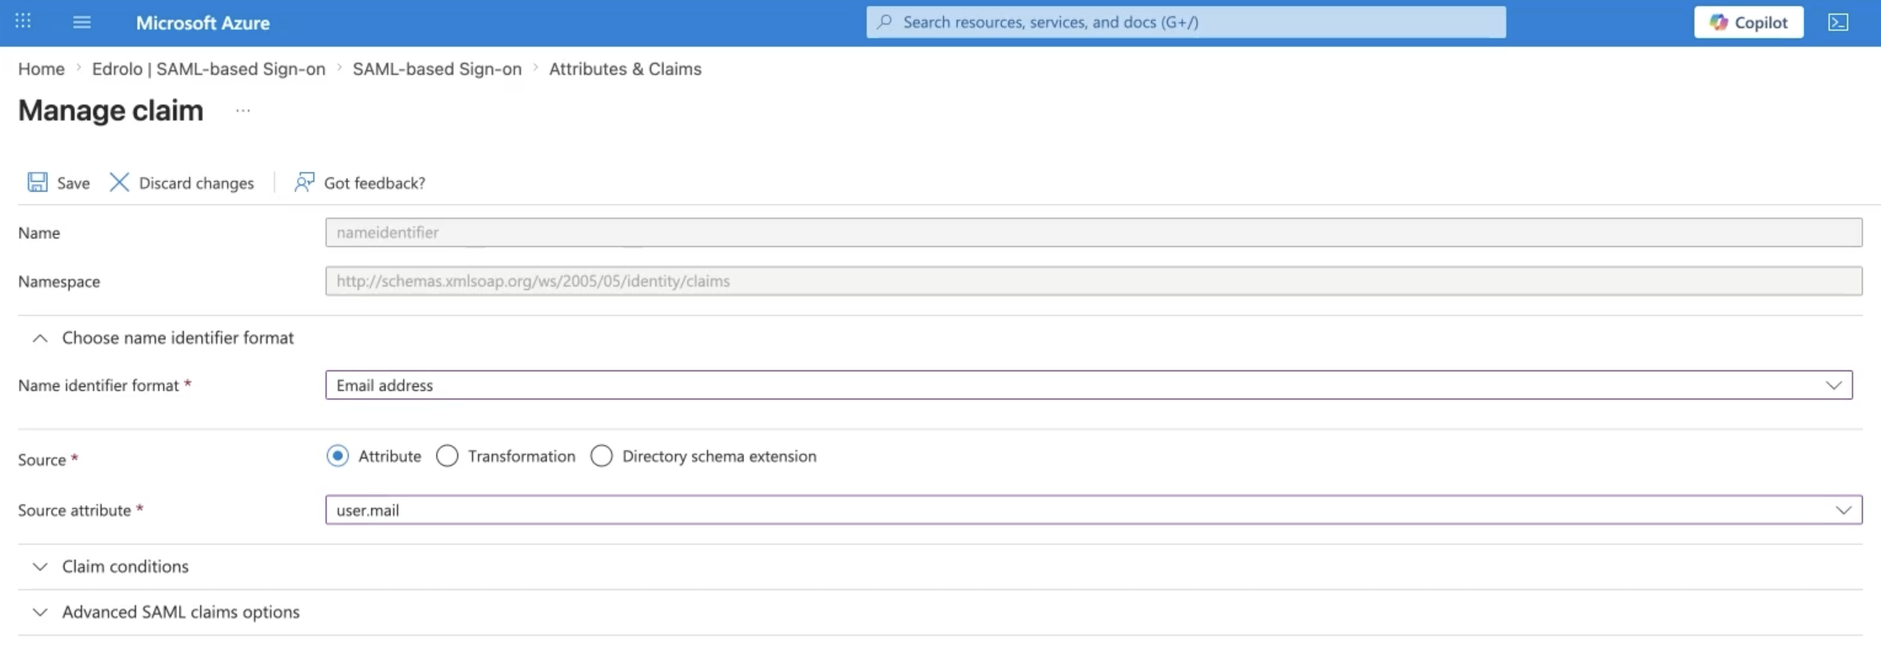Click the Discard changes X icon
The width and height of the screenshot is (1881, 669).
pyautogui.click(x=119, y=182)
